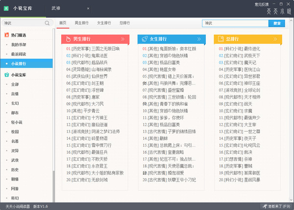Viewport: 294px width, 210px height.
Task: Click the rocket icon on 女生排行 header
Action: click(145, 39)
